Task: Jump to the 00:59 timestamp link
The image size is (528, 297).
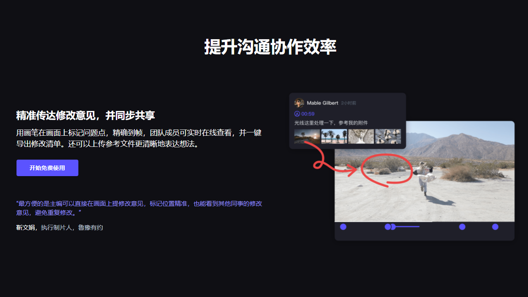Action: coord(308,114)
